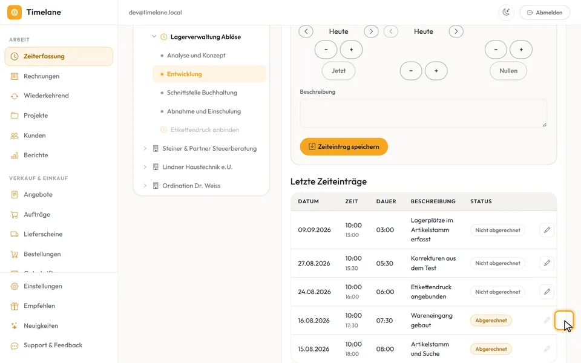Image resolution: width=581 pixels, height=363 pixels.
Task: Click the truck icon beside Lieferscheine
Action: point(15,234)
